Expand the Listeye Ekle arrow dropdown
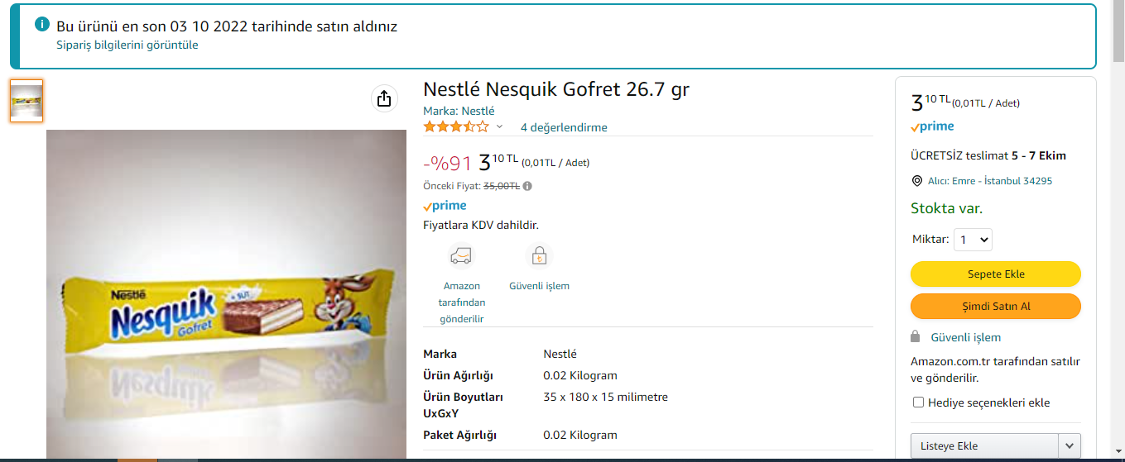Screen dimensions: 1125x462 click(1070, 445)
